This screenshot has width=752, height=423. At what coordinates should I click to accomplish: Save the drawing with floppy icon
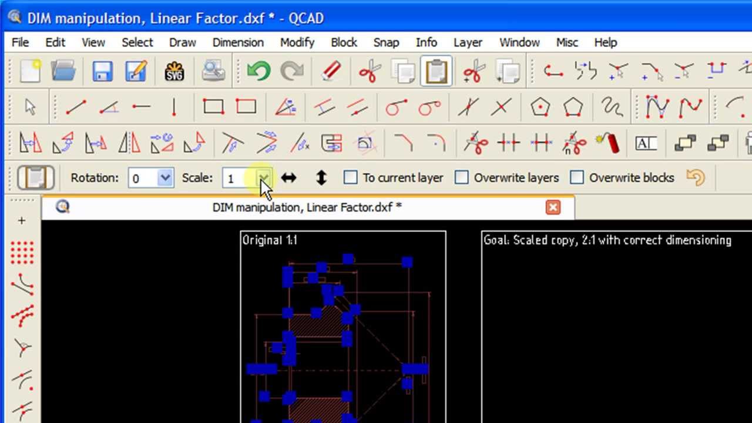tap(103, 71)
